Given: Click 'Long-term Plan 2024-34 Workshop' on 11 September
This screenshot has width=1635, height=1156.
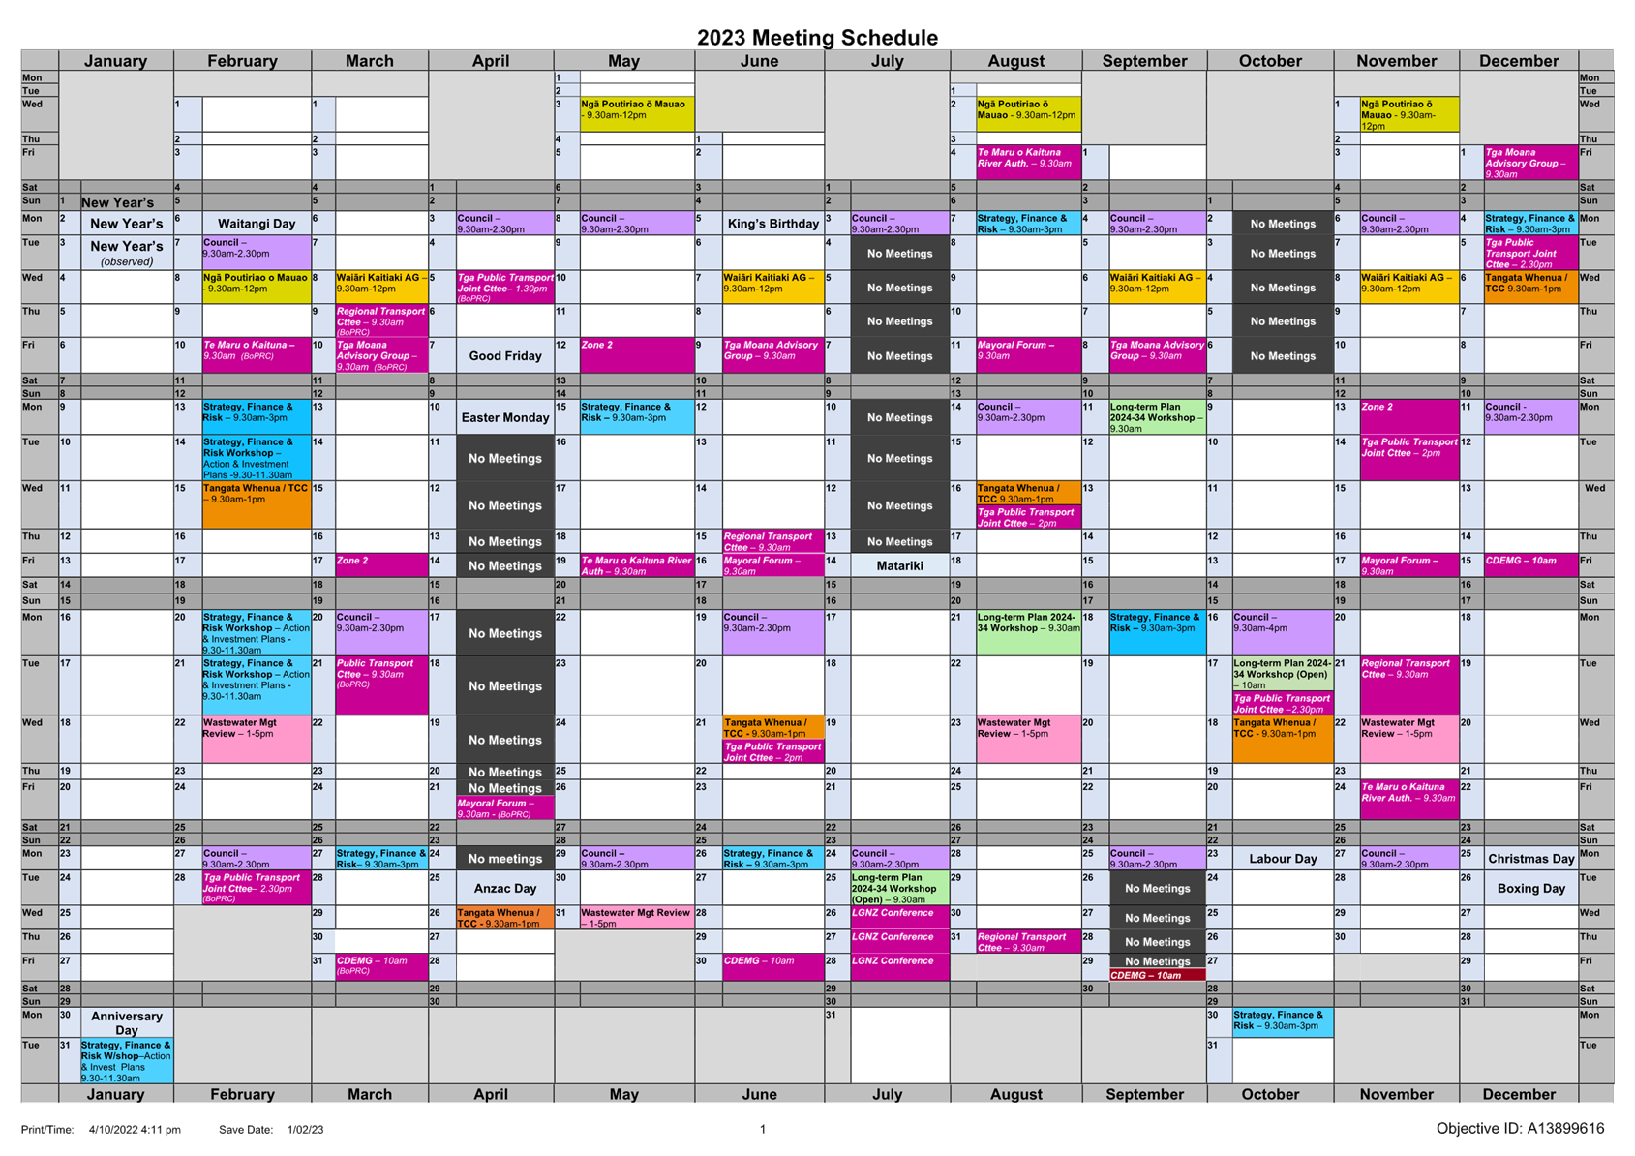Looking at the screenshot, I should pyautogui.click(x=1157, y=418).
